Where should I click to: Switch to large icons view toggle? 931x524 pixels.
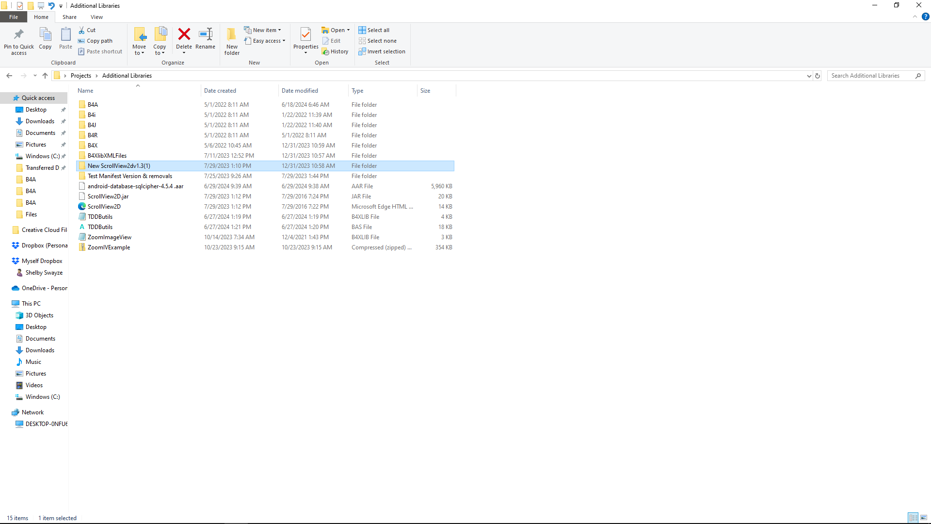(x=924, y=518)
